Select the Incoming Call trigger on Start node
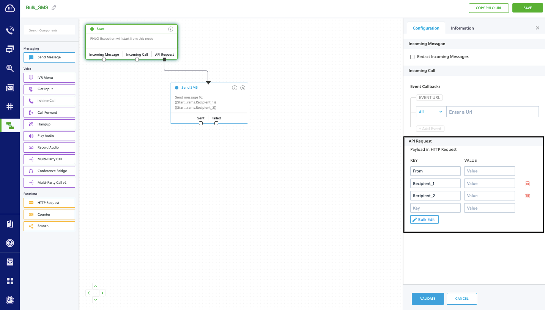This screenshot has width=545, height=310. point(137,54)
